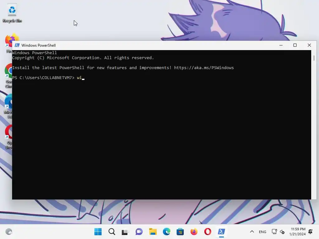Click the PS C:\Users\COLLABNETVM7> prompt
The height and width of the screenshot is (239, 319).
click(x=43, y=77)
